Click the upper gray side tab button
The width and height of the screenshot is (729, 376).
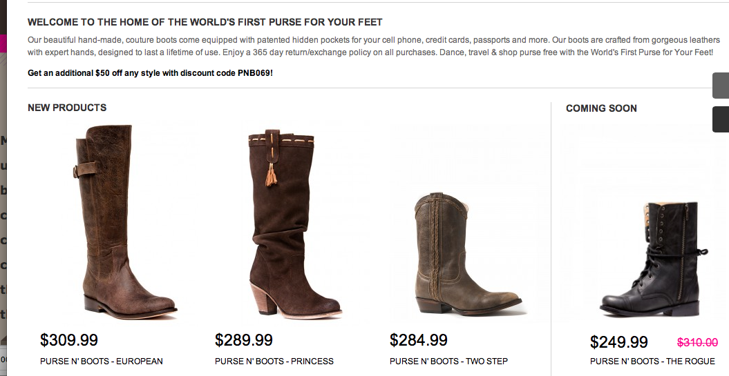click(x=721, y=86)
